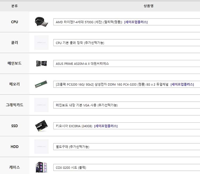
Task: Open the graphics card box 메인보드 내장 기본 VGA
Action: 127,105
